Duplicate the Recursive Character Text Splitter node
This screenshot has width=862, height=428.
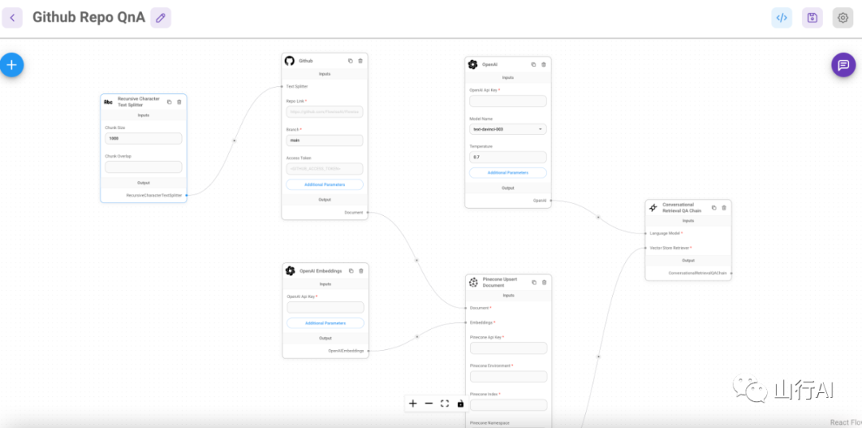click(168, 101)
